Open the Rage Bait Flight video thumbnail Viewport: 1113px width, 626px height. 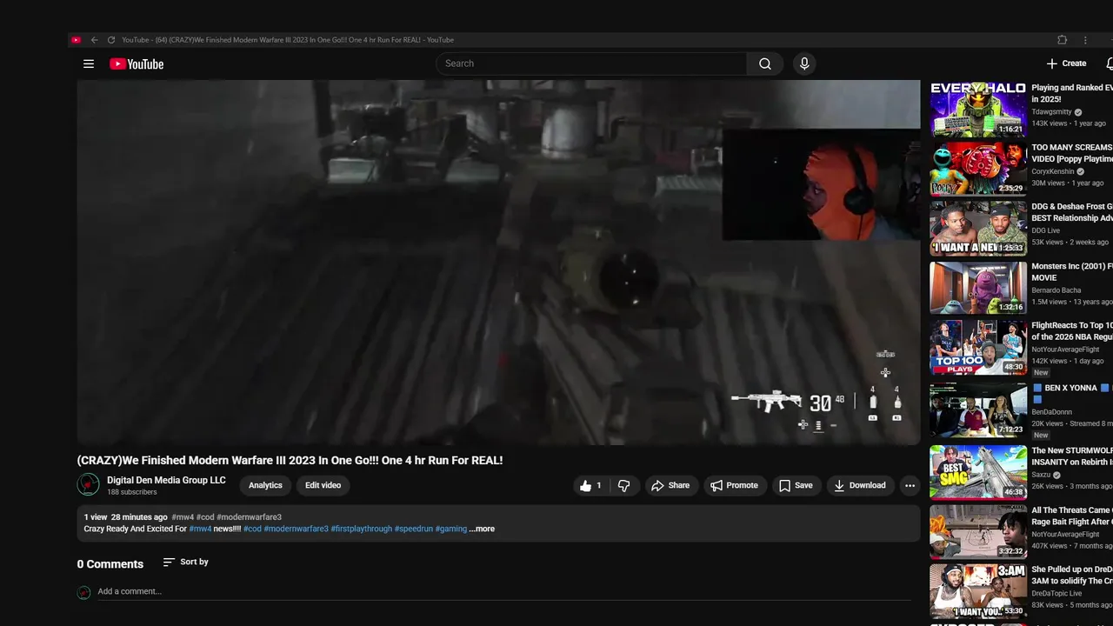(x=978, y=531)
